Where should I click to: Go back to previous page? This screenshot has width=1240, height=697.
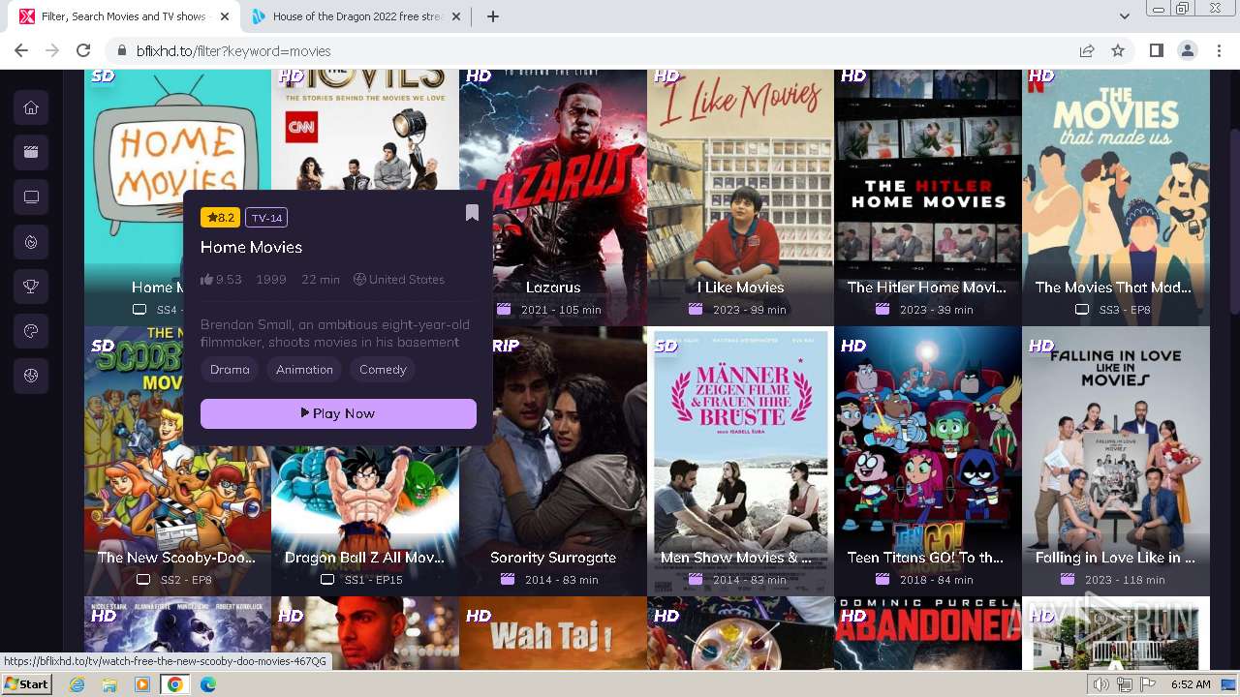21,50
